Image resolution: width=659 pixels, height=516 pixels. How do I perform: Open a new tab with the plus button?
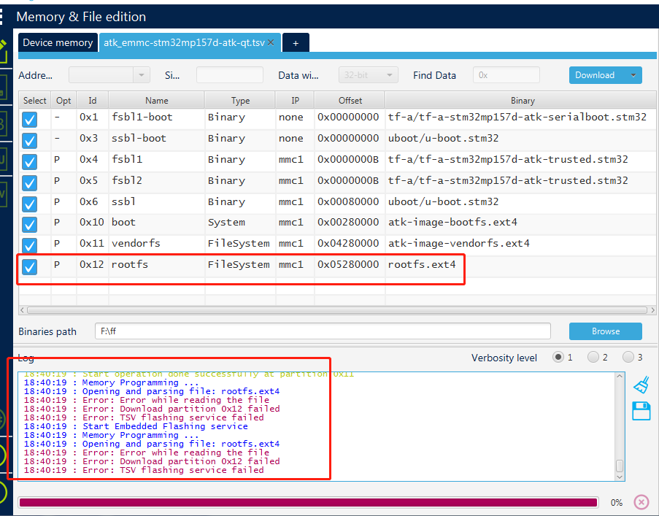coord(296,43)
